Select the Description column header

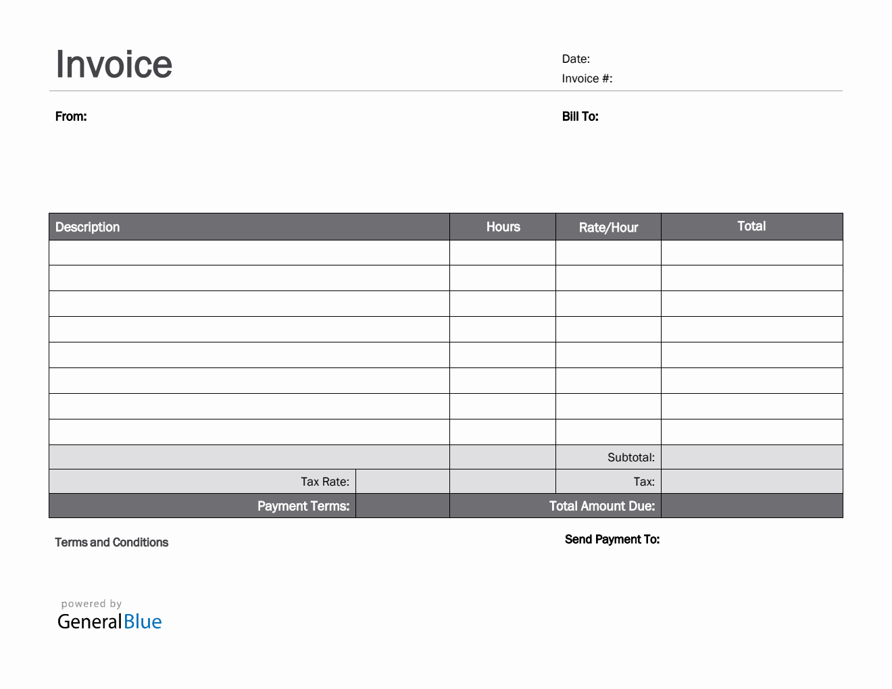pyautogui.click(x=87, y=227)
